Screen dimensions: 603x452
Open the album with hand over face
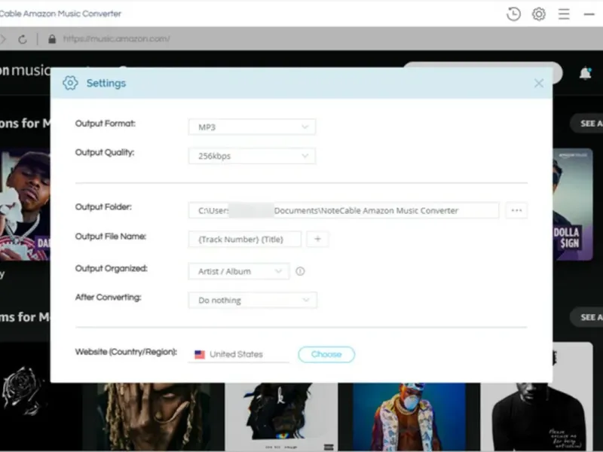pyautogui.click(x=154, y=417)
